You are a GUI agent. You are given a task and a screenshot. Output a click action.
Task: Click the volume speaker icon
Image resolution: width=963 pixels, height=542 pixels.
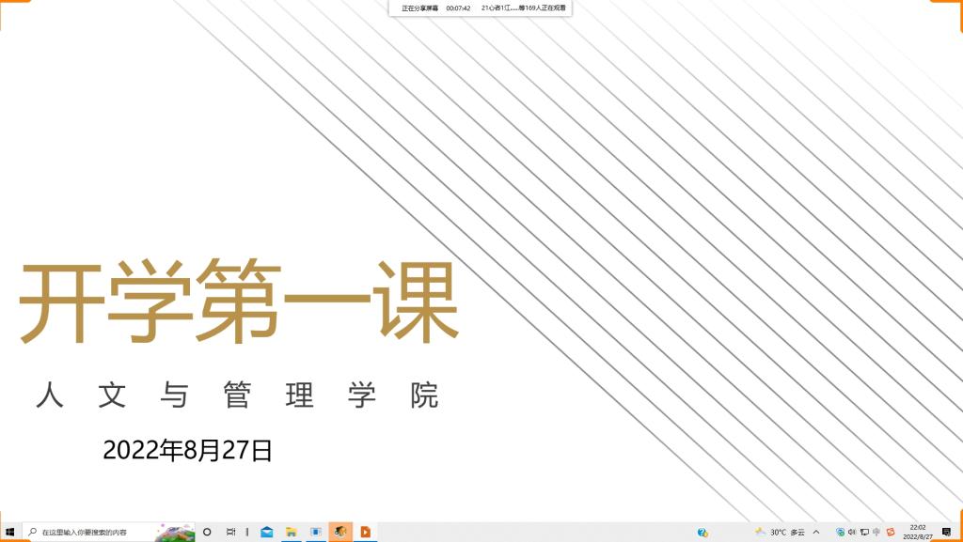pyautogui.click(x=852, y=532)
